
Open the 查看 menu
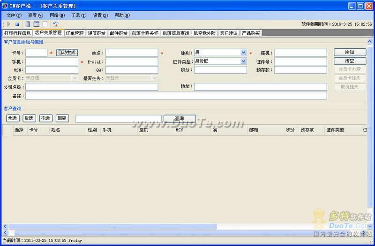(x=36, y=15)
